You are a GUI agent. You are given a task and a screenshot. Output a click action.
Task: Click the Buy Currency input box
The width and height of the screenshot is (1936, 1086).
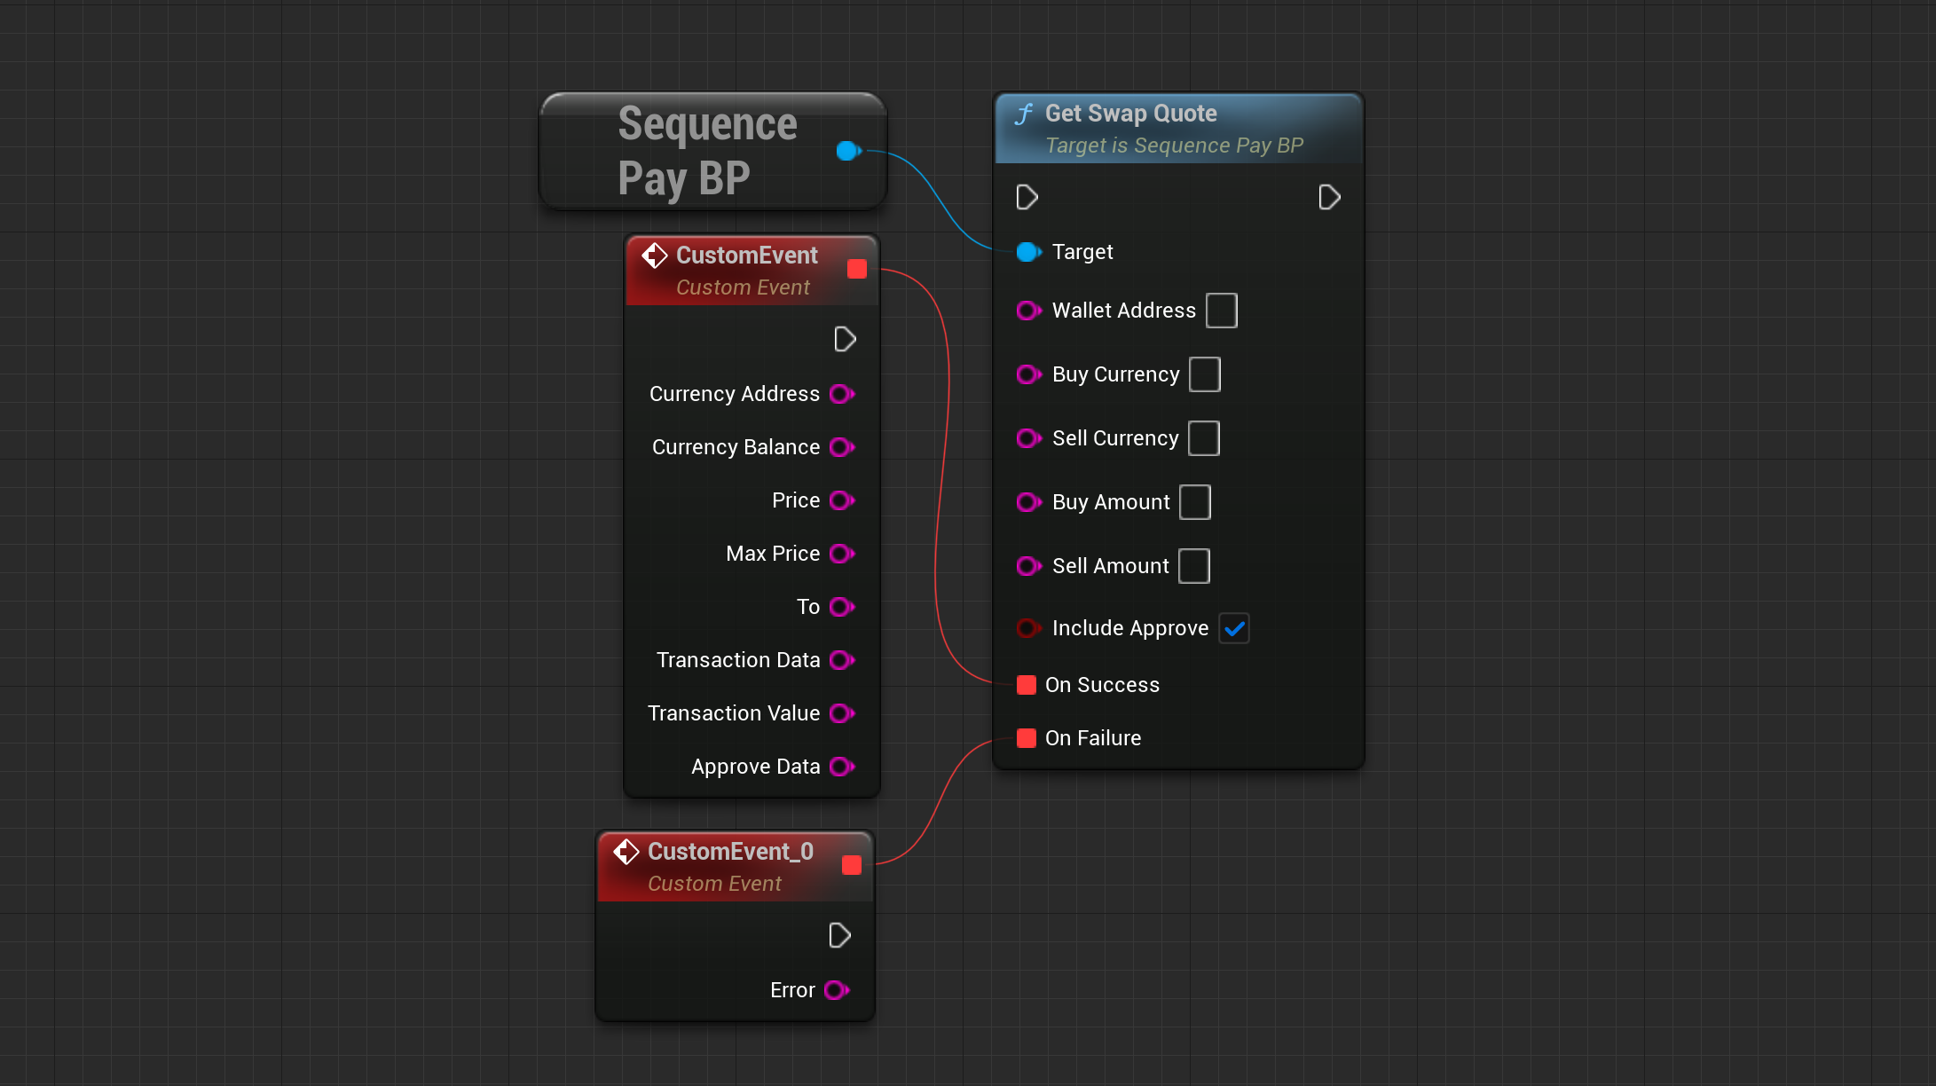pos(1204,374)
